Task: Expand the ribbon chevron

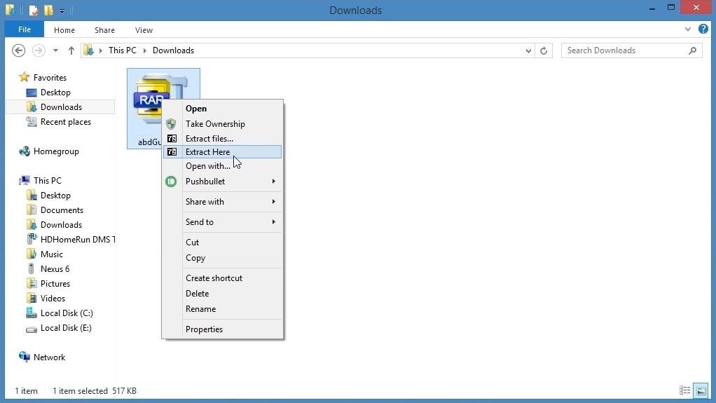Action: coord(688,29)
